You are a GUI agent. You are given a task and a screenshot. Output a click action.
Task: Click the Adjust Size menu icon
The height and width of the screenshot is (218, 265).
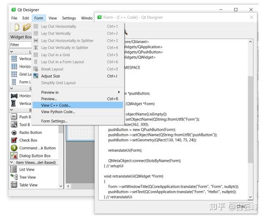point(36,76)
